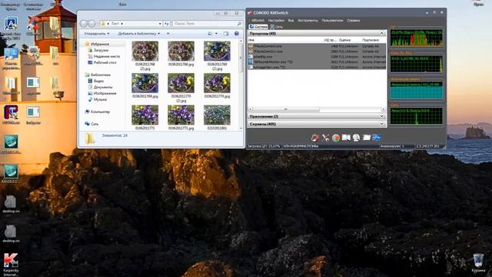Image resolution: width=492 pixels, height=277 pixels.
Task: Select thumbnail 02032011861
Action: [x=217, y=118]
